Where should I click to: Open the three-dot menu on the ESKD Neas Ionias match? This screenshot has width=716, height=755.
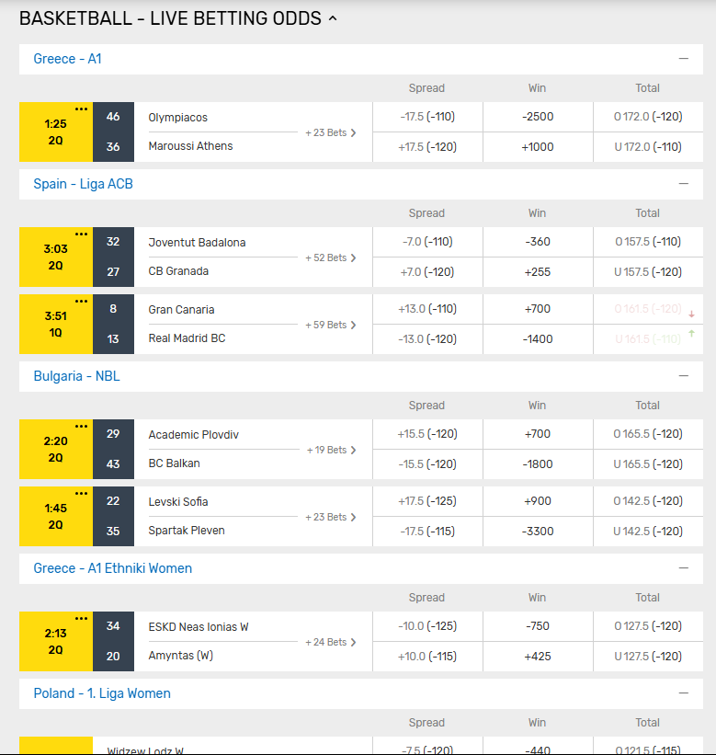[x=82, y=619]
